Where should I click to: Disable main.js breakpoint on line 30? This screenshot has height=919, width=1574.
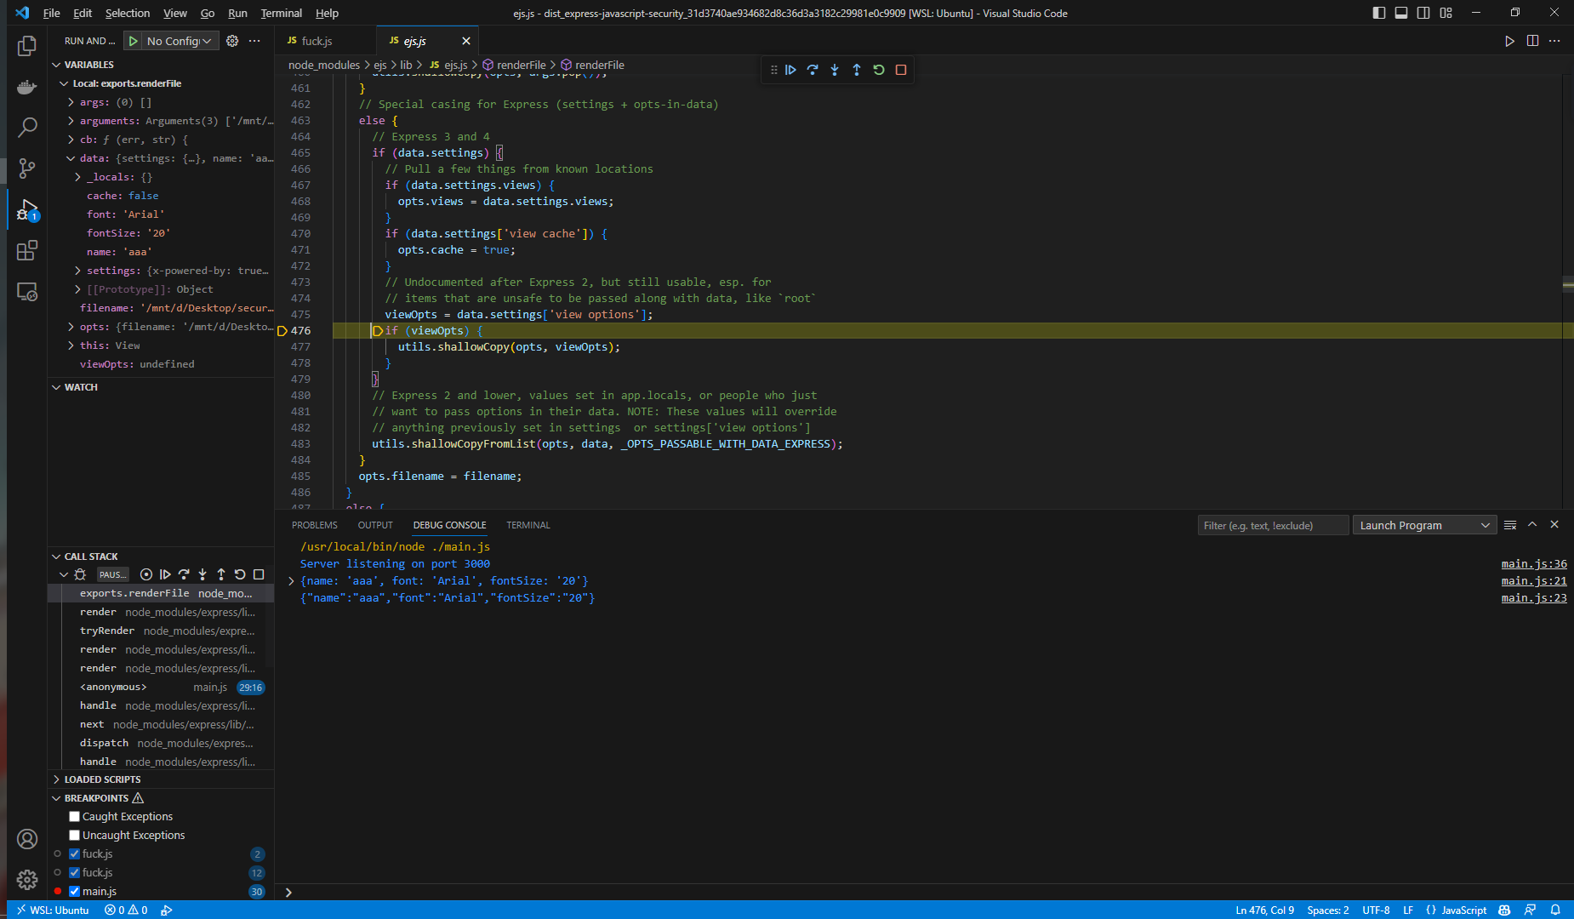click(x=74, y=892)
